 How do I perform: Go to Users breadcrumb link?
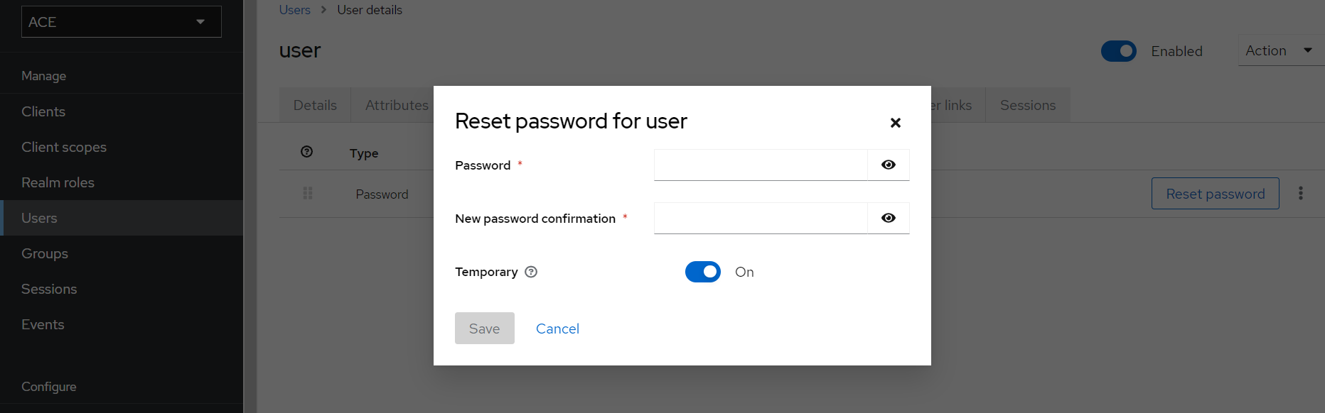coord(294,10)
